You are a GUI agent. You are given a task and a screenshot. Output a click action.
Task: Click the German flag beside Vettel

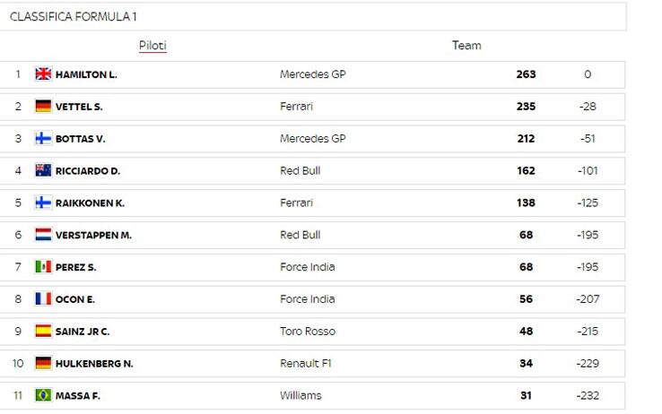coord(43,107)
